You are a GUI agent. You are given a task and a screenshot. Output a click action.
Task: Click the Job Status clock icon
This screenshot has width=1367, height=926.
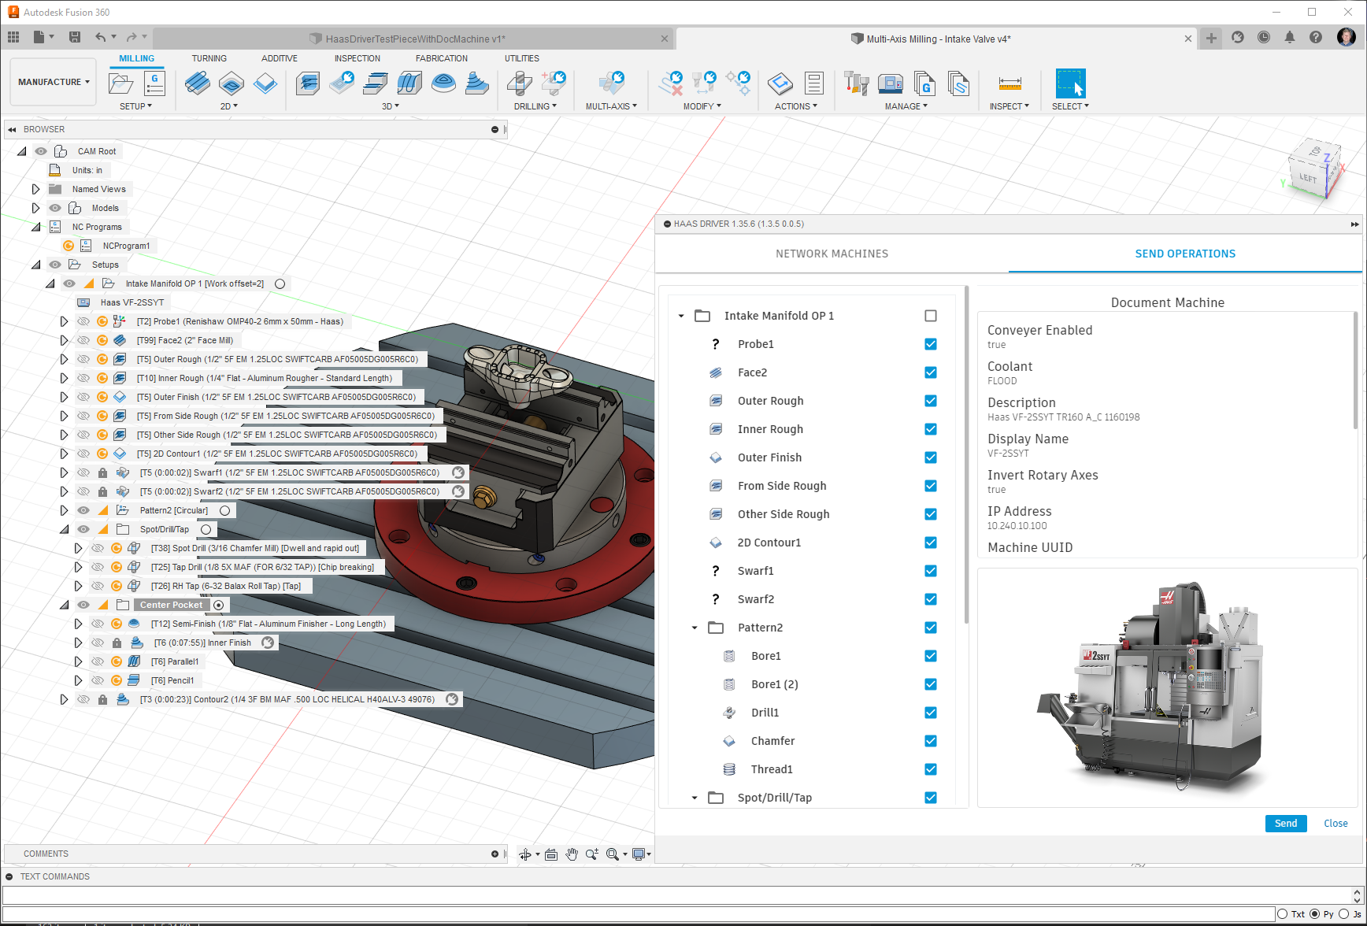(1264, 37)
